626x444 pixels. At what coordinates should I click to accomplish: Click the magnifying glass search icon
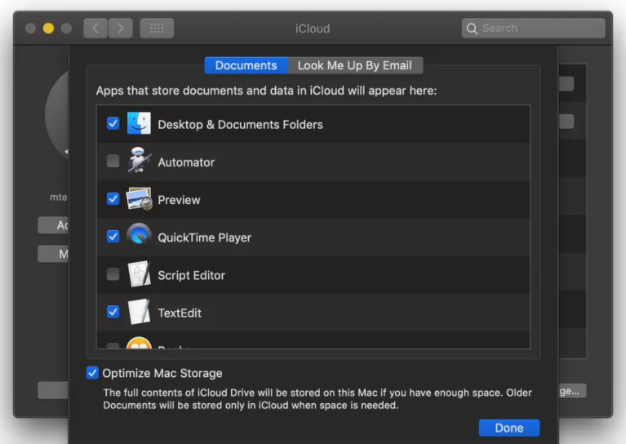point(472,29)
